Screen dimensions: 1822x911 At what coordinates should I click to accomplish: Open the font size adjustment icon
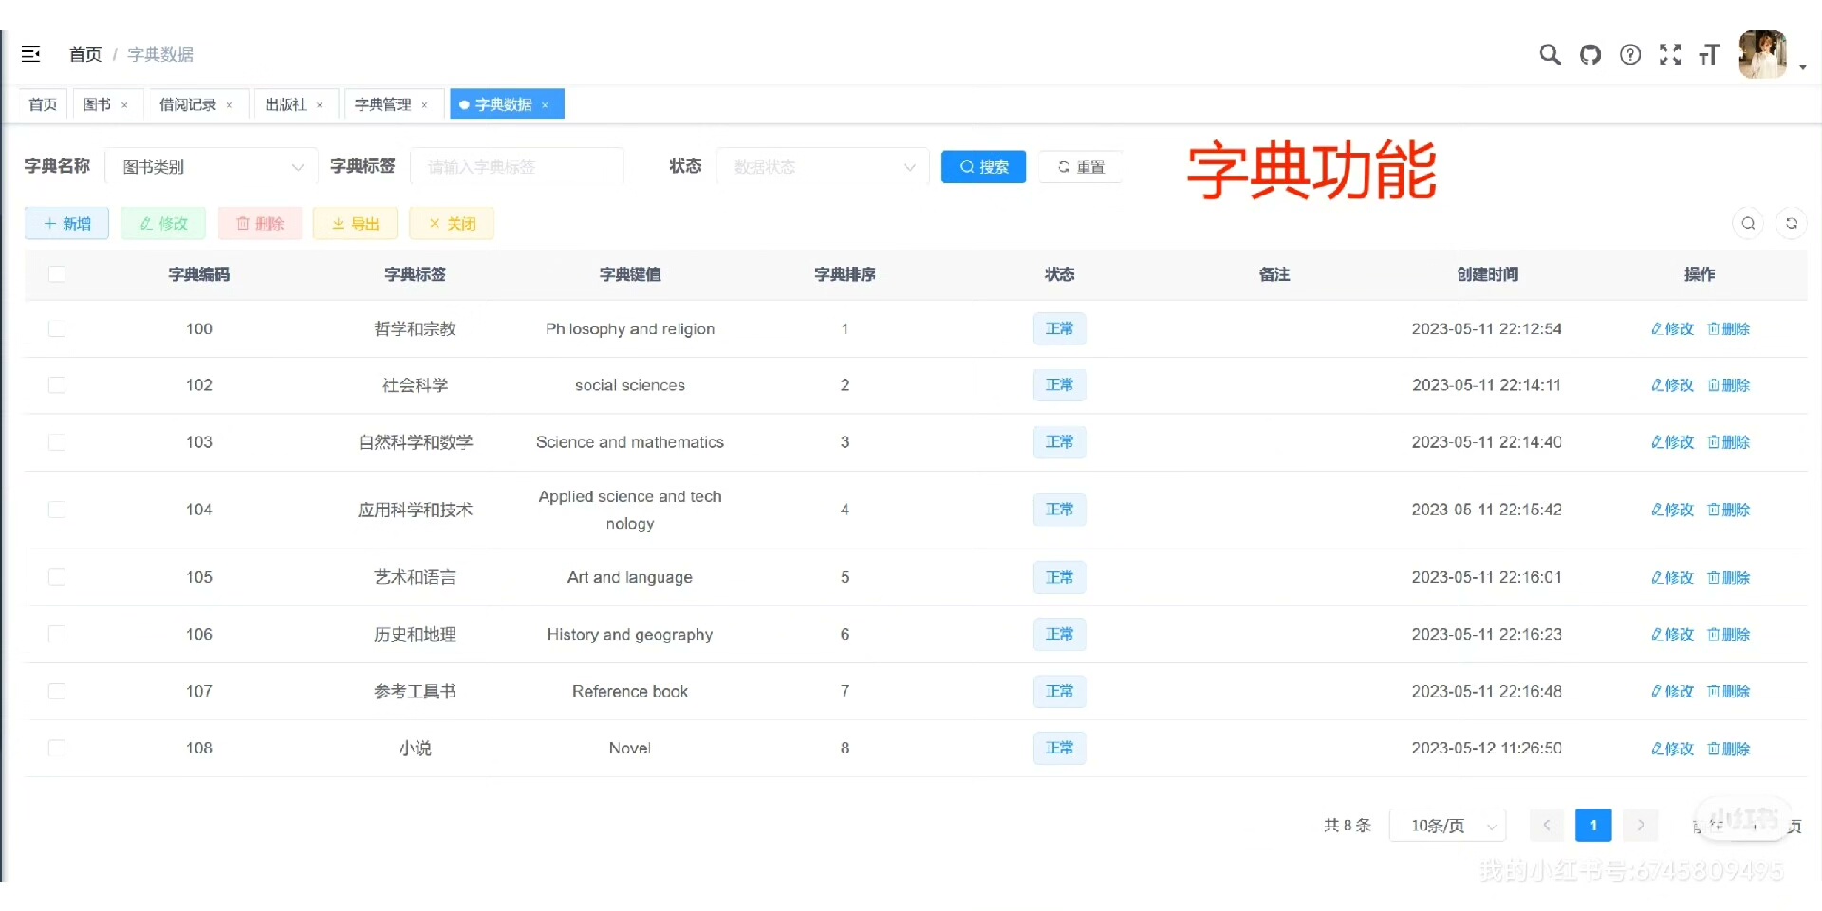coord(1709,55)
